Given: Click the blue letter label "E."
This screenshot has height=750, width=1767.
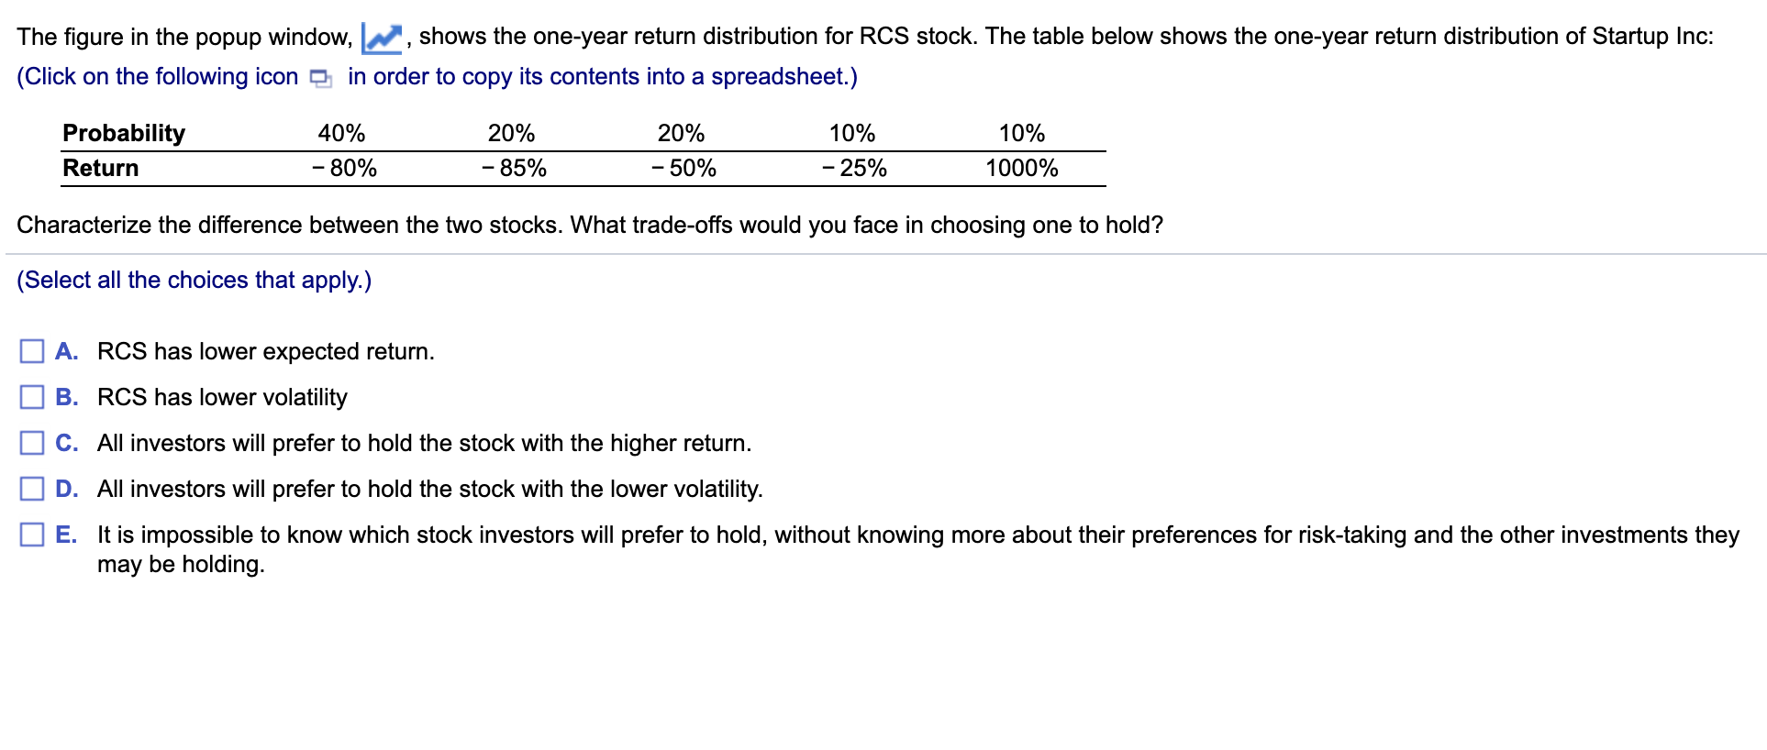Looking at the screenshot, I should [67, 535].
